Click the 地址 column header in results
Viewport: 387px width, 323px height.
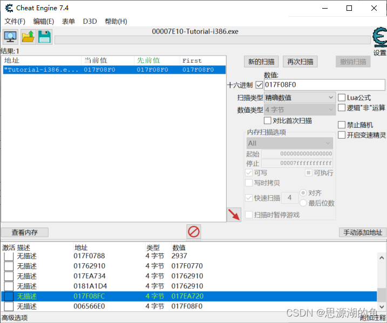42,60
